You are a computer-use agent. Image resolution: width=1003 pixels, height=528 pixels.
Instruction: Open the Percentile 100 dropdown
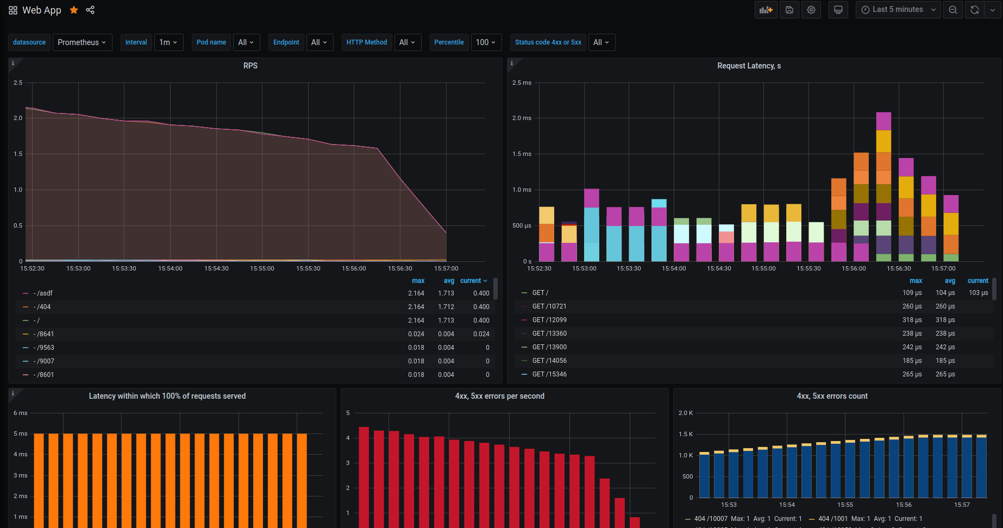pyautogui.click(x=486, y=42)
